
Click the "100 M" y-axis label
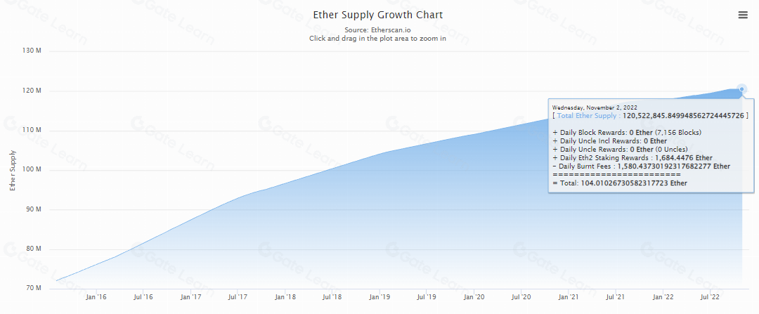[33, 170]
